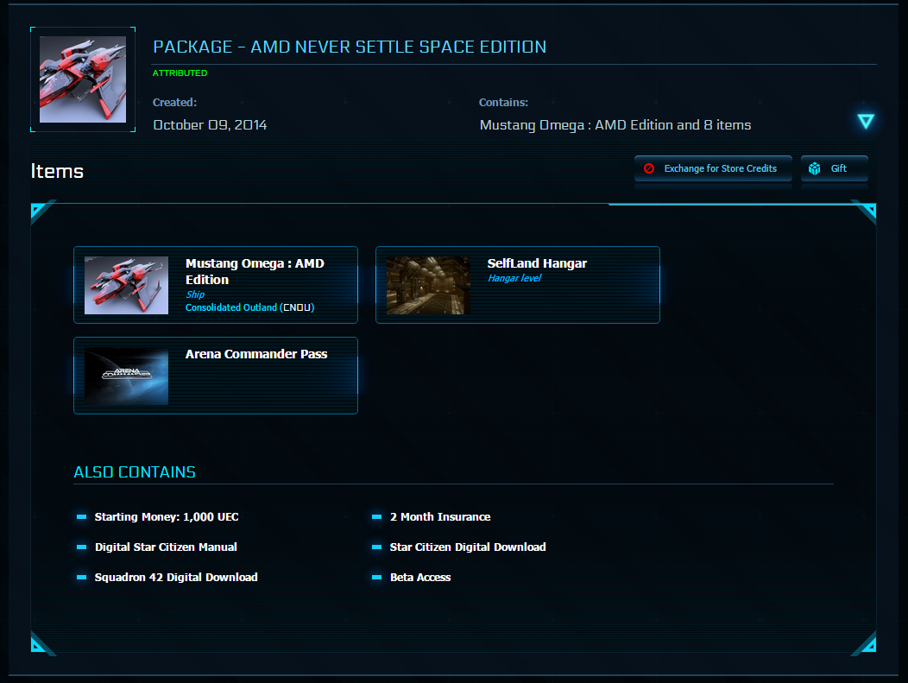
Task: Click the 2 Month Insurance entry
Action: coord(440,516)
